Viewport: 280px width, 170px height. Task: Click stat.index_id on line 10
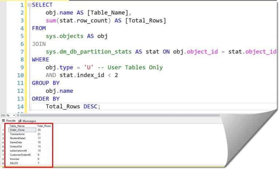pyautogui.click(x=82, y=75)
